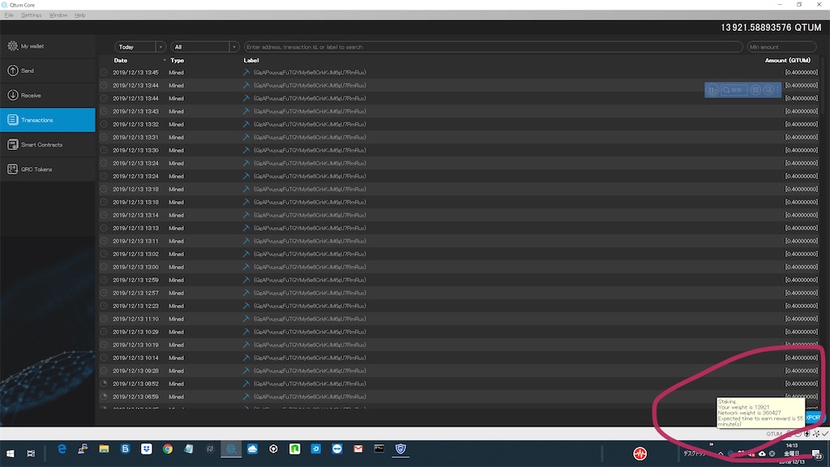Select the 2019/12/13 10:14 transaction
The height and width of the screenshot is (467, 830).
coord(459,358)
